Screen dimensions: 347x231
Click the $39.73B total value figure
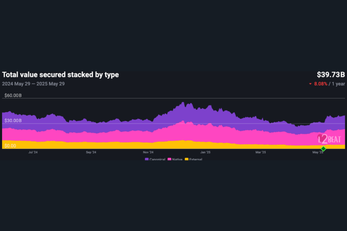pyautogui.click(x=331, y=75)
